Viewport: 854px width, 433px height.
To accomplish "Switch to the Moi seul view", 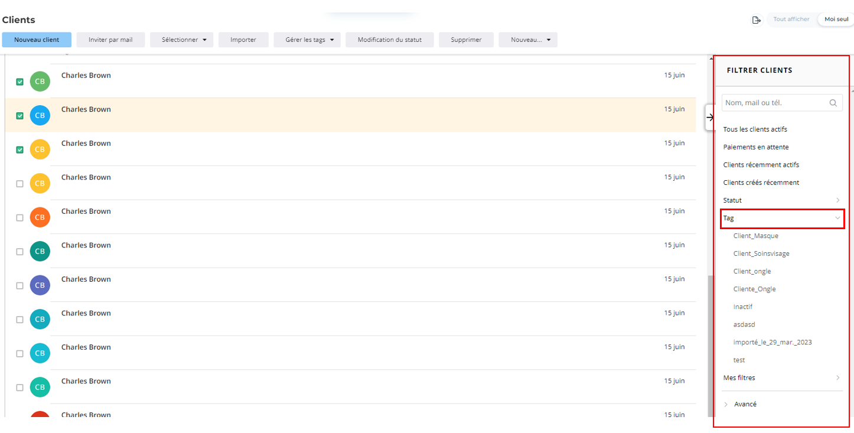I will (835, 19).
